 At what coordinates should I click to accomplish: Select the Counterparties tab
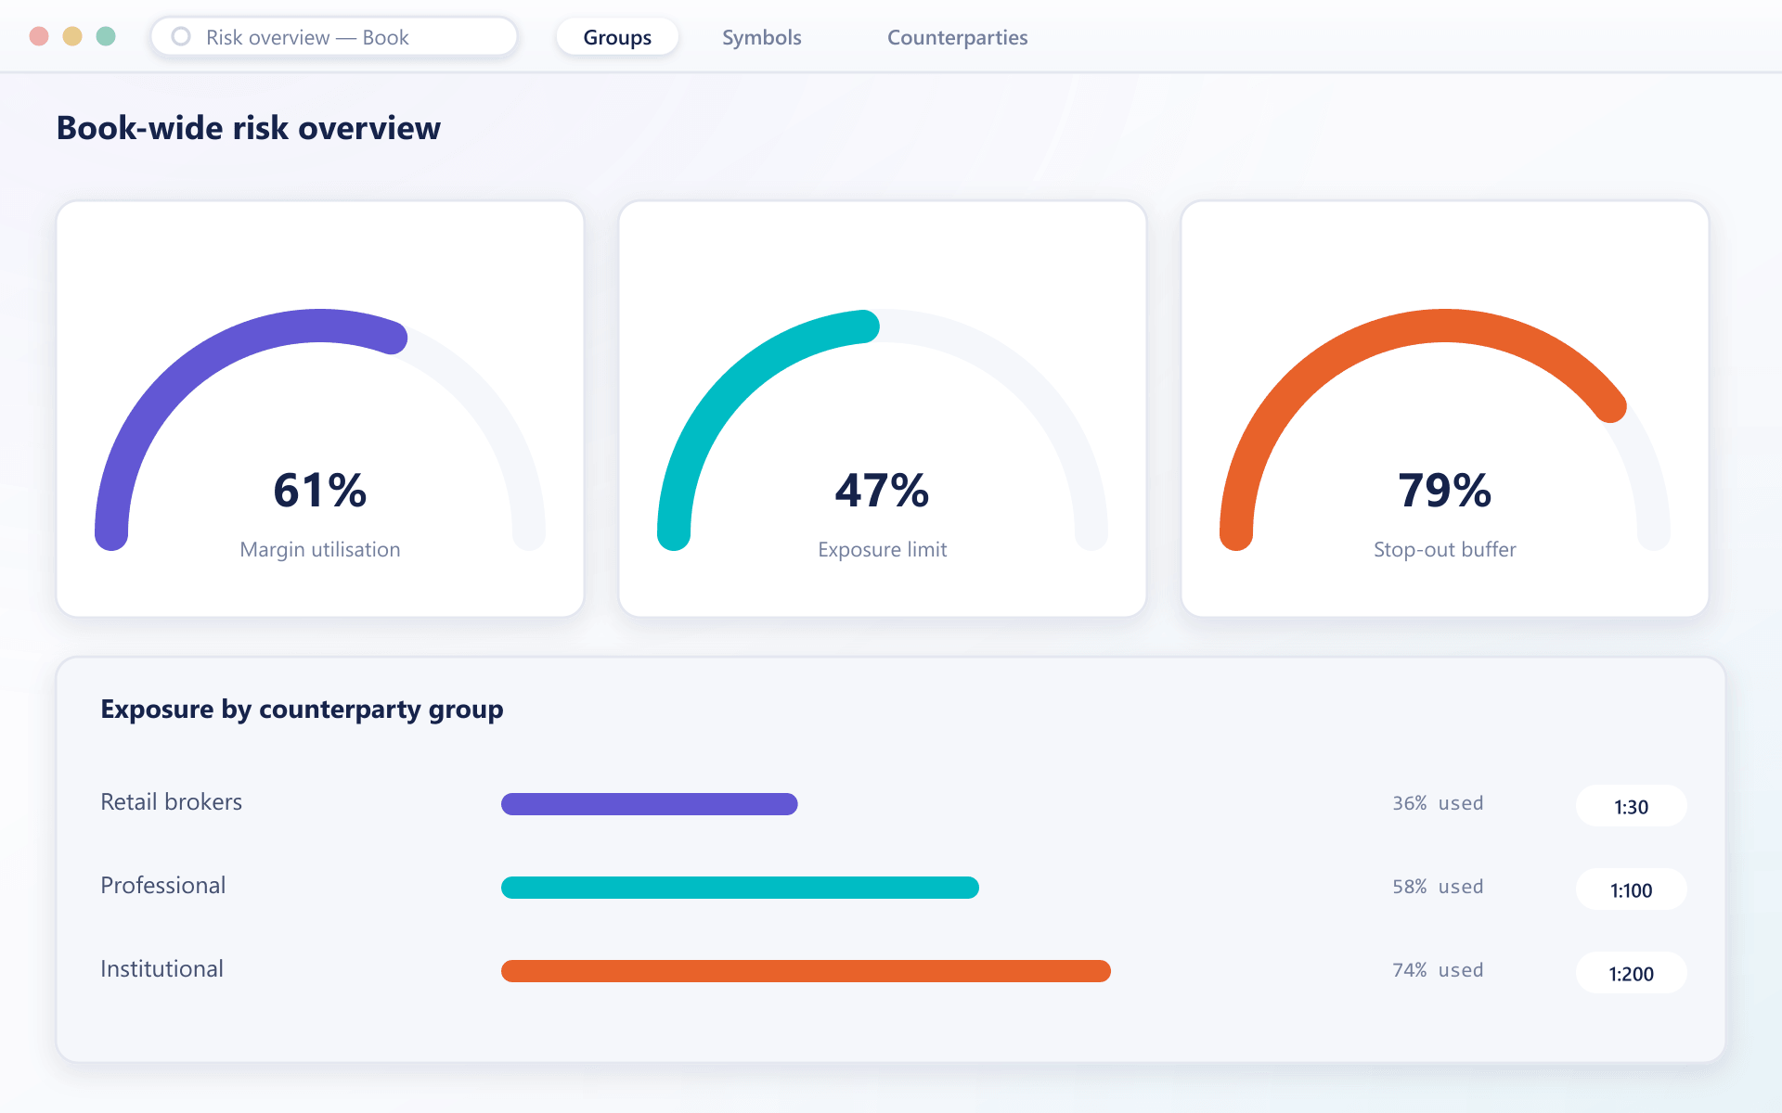957,37
